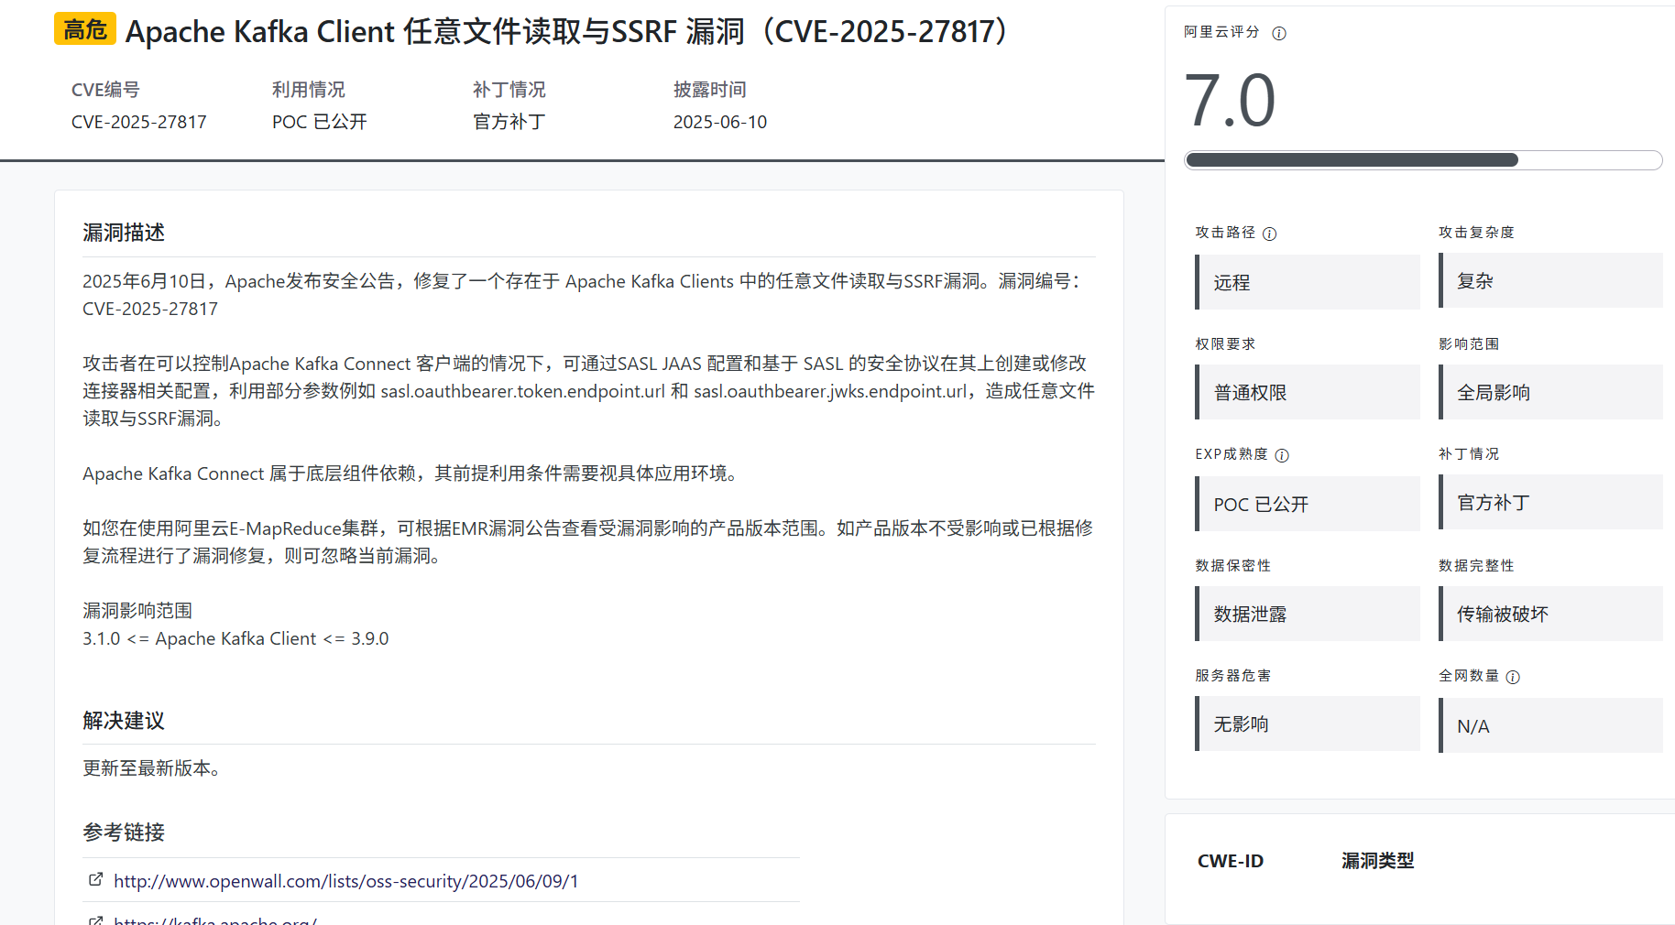Select the 复杂 attack complexity box
The width and height of the screenshot is (1675, 925).
tap(1550, 280)
